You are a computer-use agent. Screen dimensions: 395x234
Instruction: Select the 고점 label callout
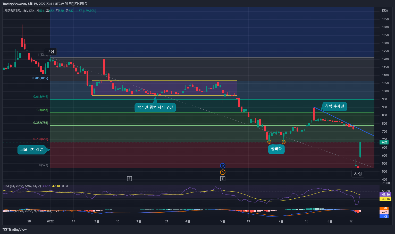click(x=50, y=52)
